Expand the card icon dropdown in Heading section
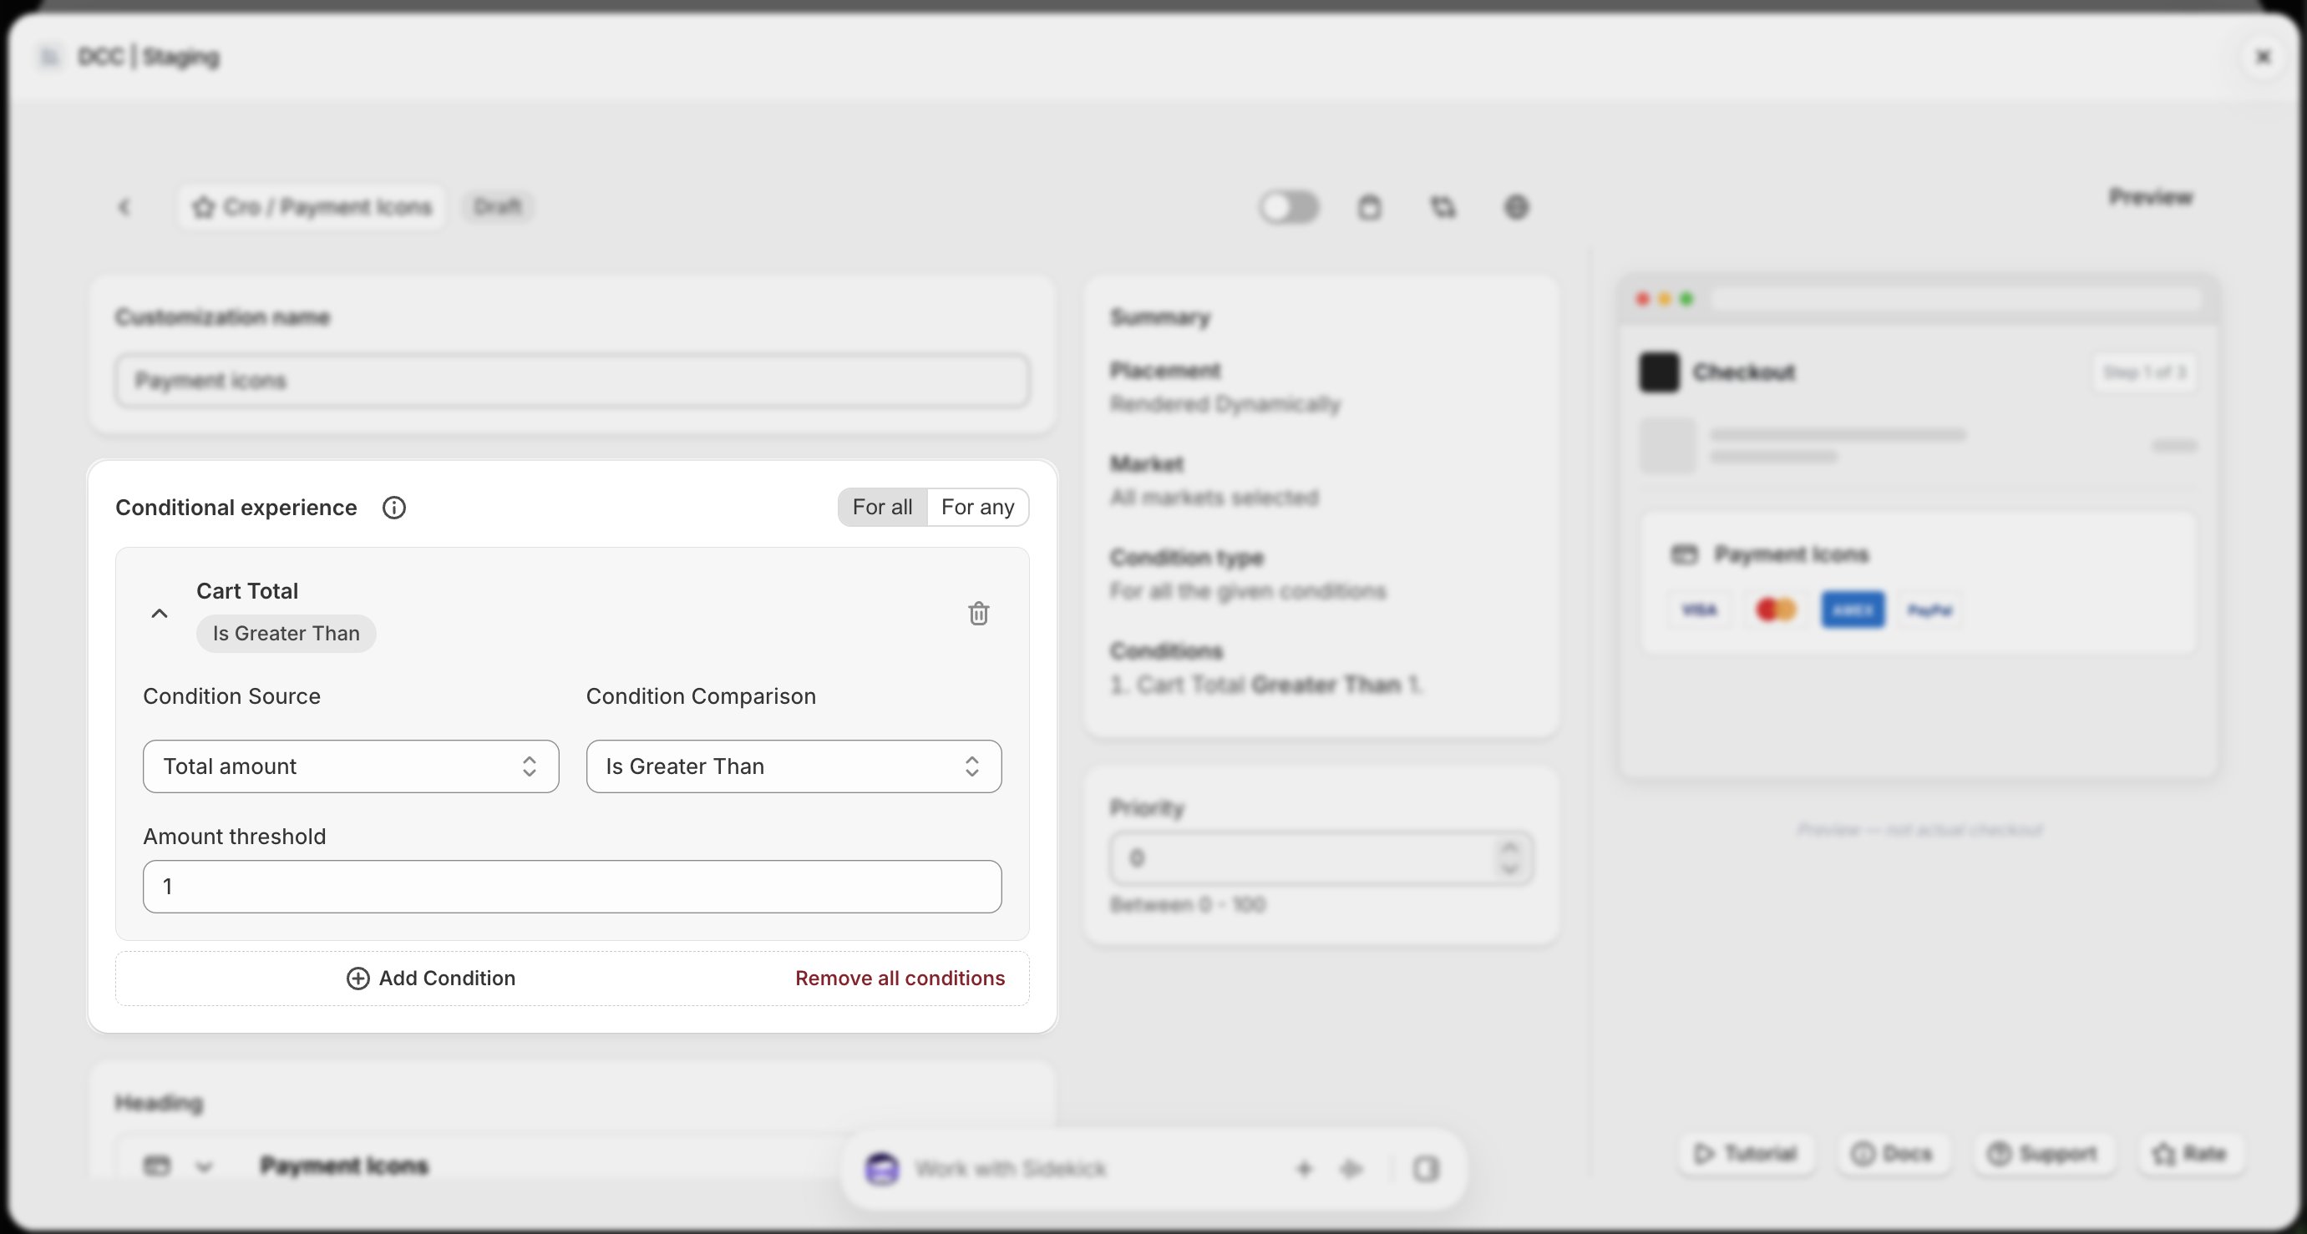Image resolution: width=2307 pixels, height=1234 pixels. coord(204,1167)
